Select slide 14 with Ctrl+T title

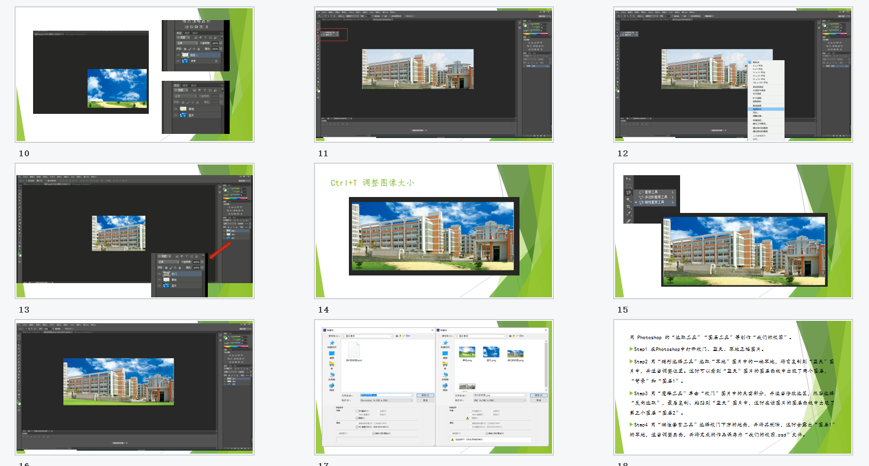(433, 231)
